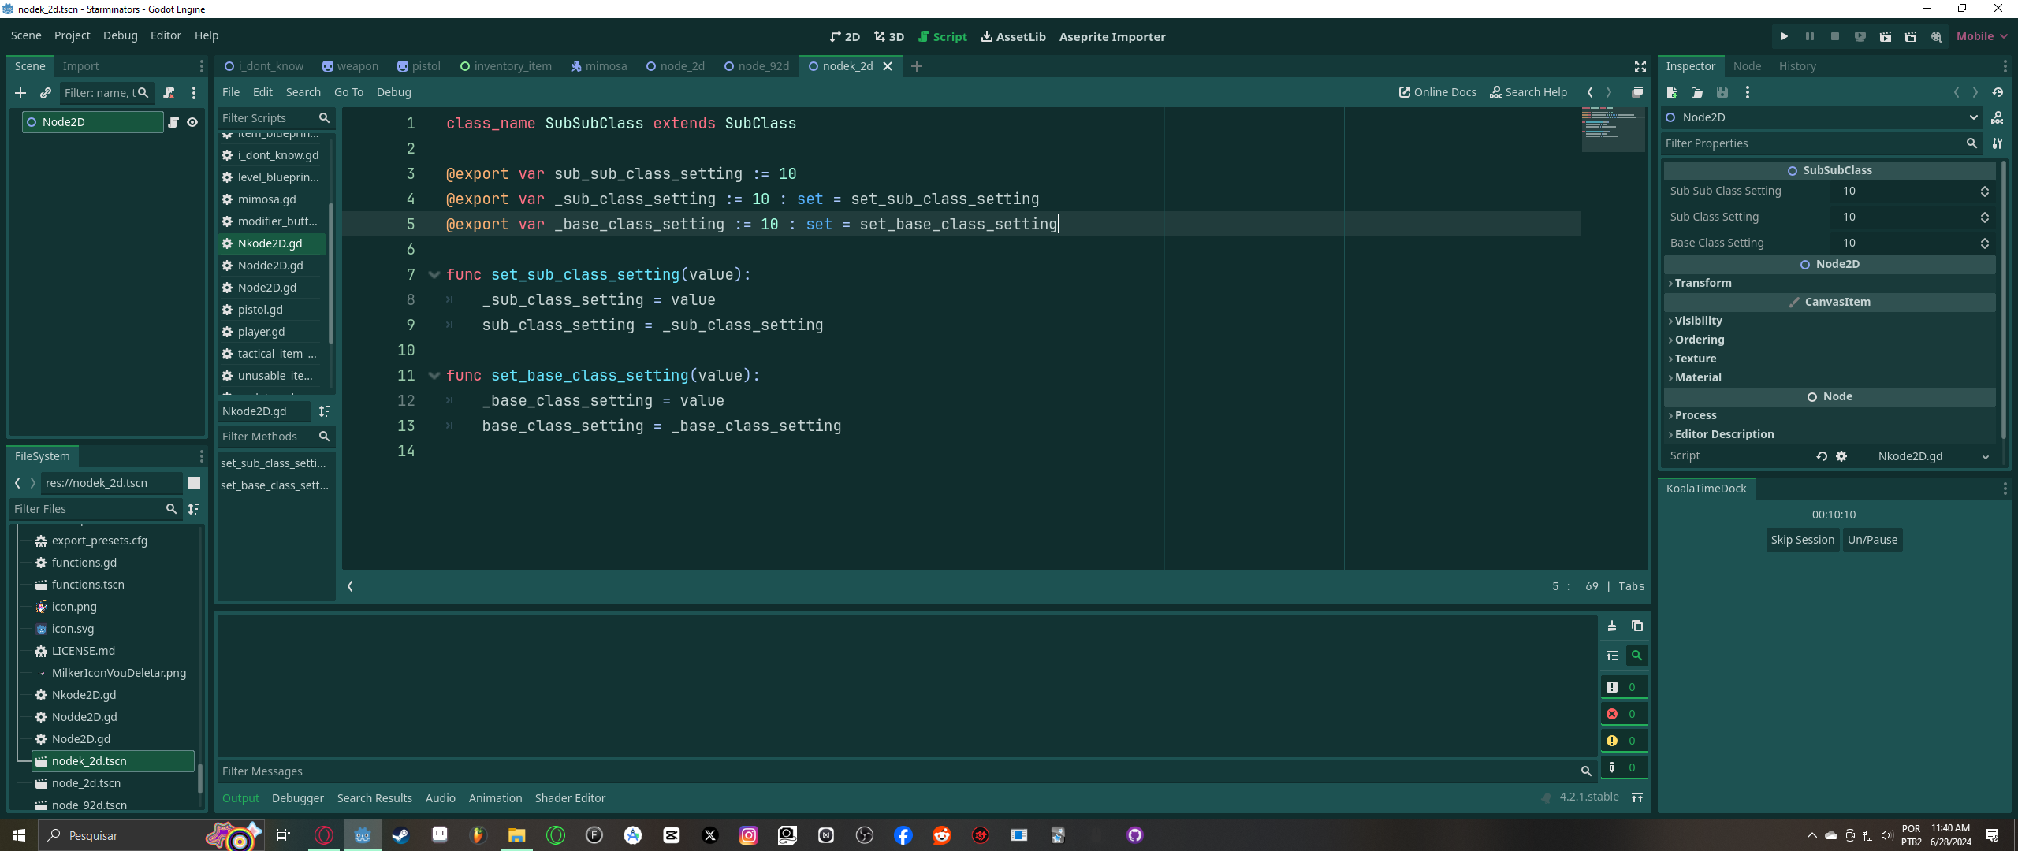Viewport: 2018px width, 851px height.
Task: Toggle warning messages visibility in output
Action: tap(1624, 741)
